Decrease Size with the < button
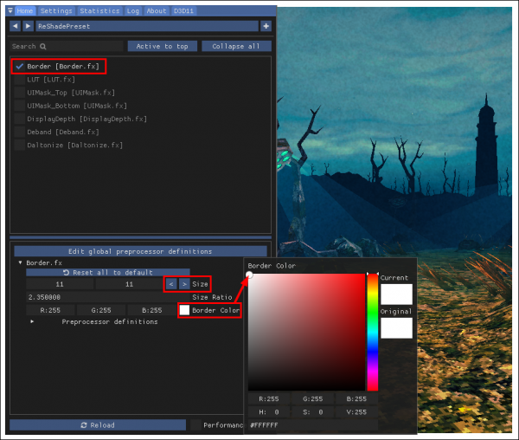Viewport: 519px width, 440px height. point(170,284)
